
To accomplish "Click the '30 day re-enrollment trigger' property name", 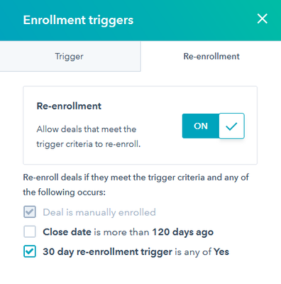I will tap(107, 252).
